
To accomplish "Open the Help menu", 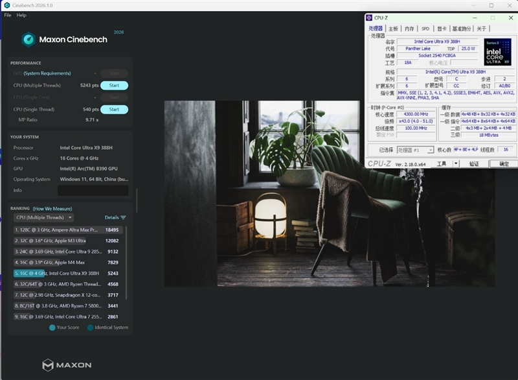I will click(x=21, y=15).
